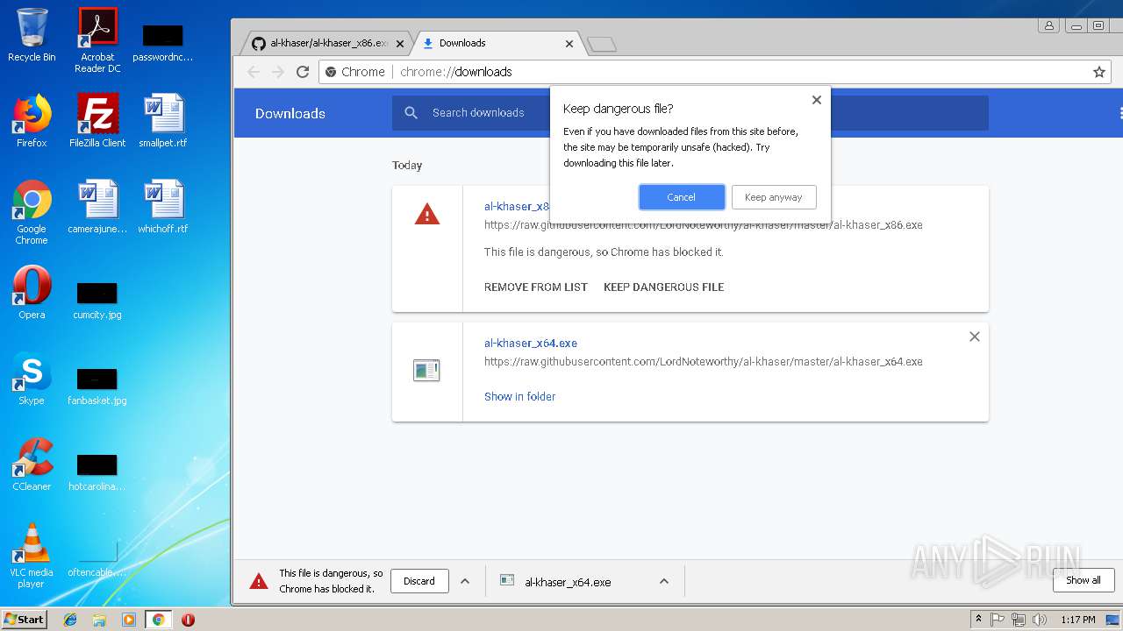Cancel keeping the dangerous file
1123x631 pixels.
682,197
